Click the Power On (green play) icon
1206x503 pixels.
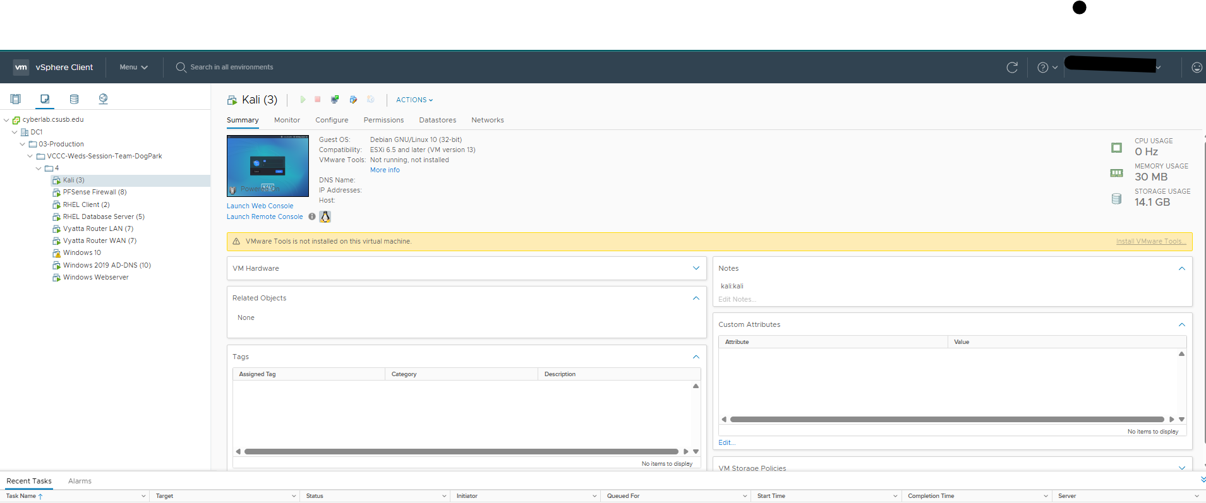pyautogui.click(x=303, y=100)
